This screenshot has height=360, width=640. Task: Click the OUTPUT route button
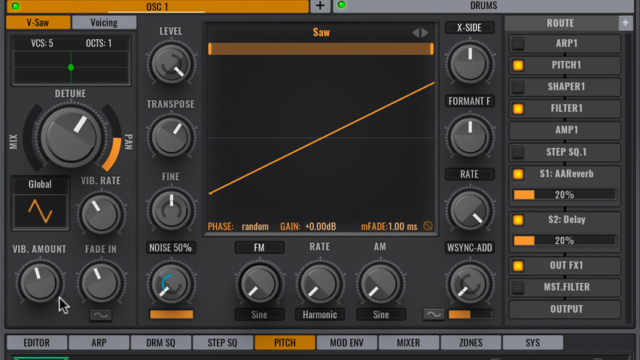(x=565, y=309)
